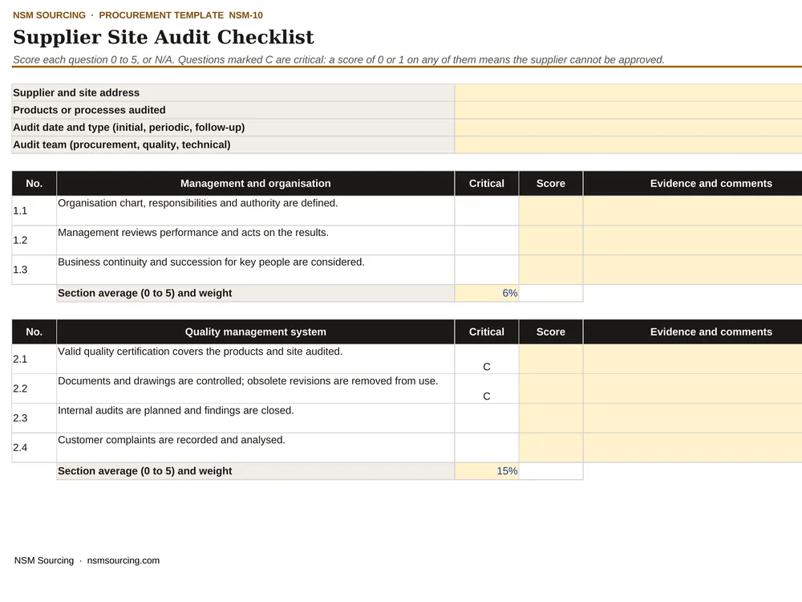Click the Evidence and comments cell for 1.2
This screenshot has width=802, height=602.
click(x=693, y=240)
